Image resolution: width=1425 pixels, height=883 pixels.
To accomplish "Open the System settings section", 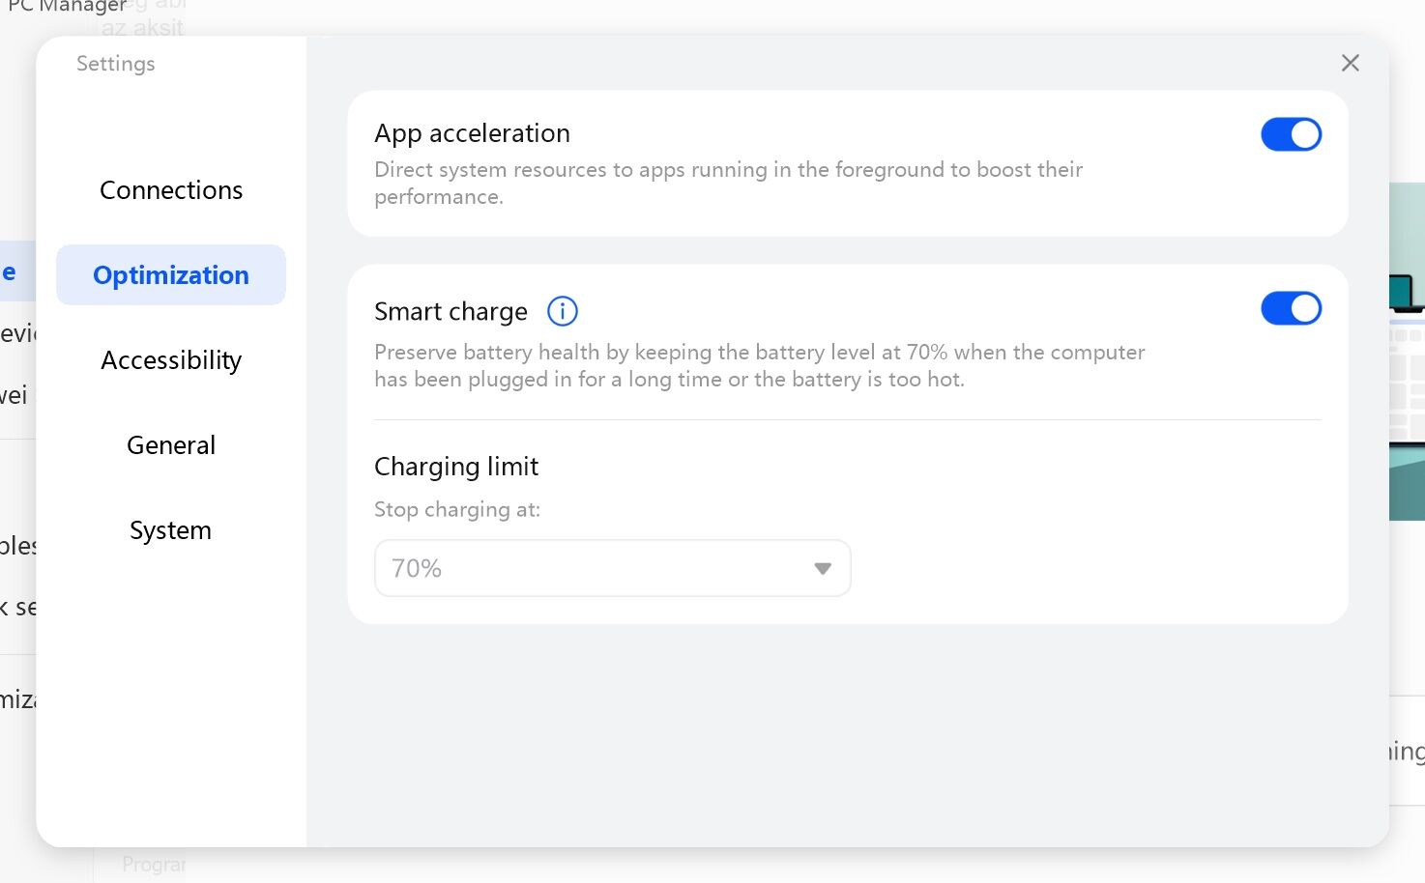I will (x=171, y=530).
